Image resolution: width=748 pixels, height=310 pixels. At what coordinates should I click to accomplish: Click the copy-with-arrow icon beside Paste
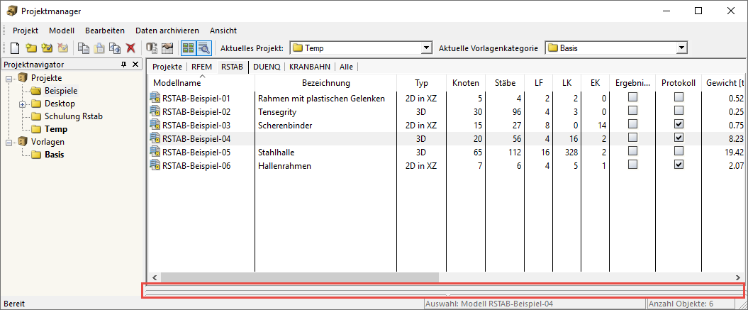click(115, 48)
